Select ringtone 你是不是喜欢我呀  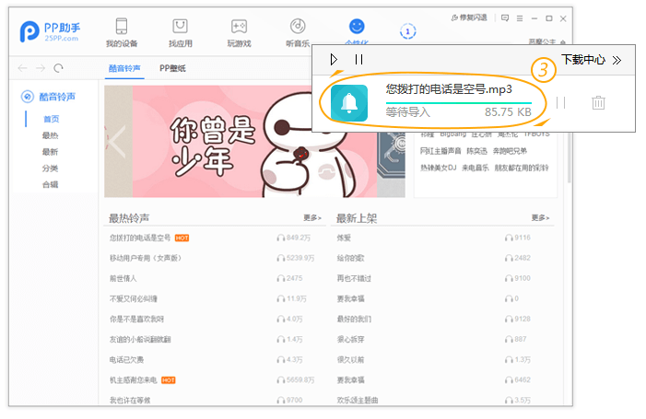click(136, 319)
